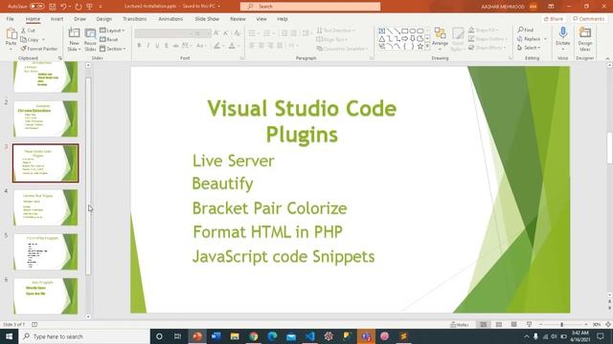Click the Share button

click(x=554, y=19)
